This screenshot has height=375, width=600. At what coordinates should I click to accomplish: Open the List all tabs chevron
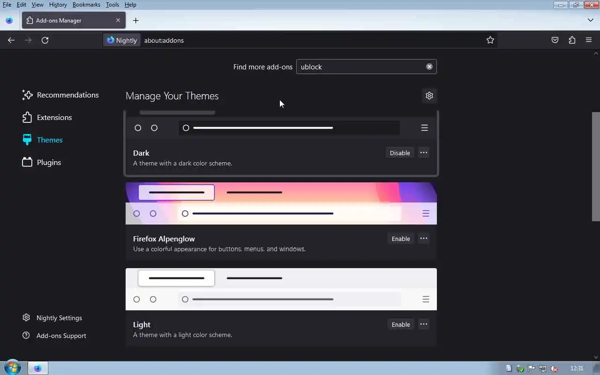point(591,20)
